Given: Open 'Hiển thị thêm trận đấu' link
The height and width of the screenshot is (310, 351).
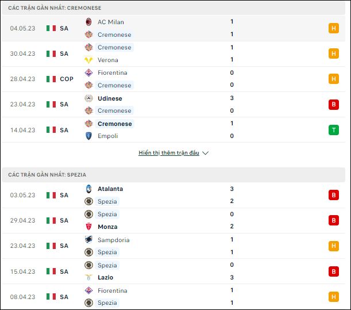Looking at the screenshot, I should coord(169,153).
